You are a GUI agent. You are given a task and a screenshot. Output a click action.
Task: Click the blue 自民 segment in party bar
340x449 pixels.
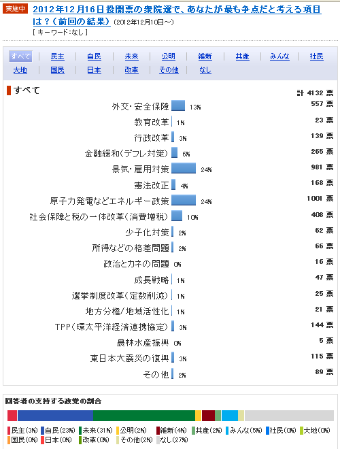coord(56,416)
